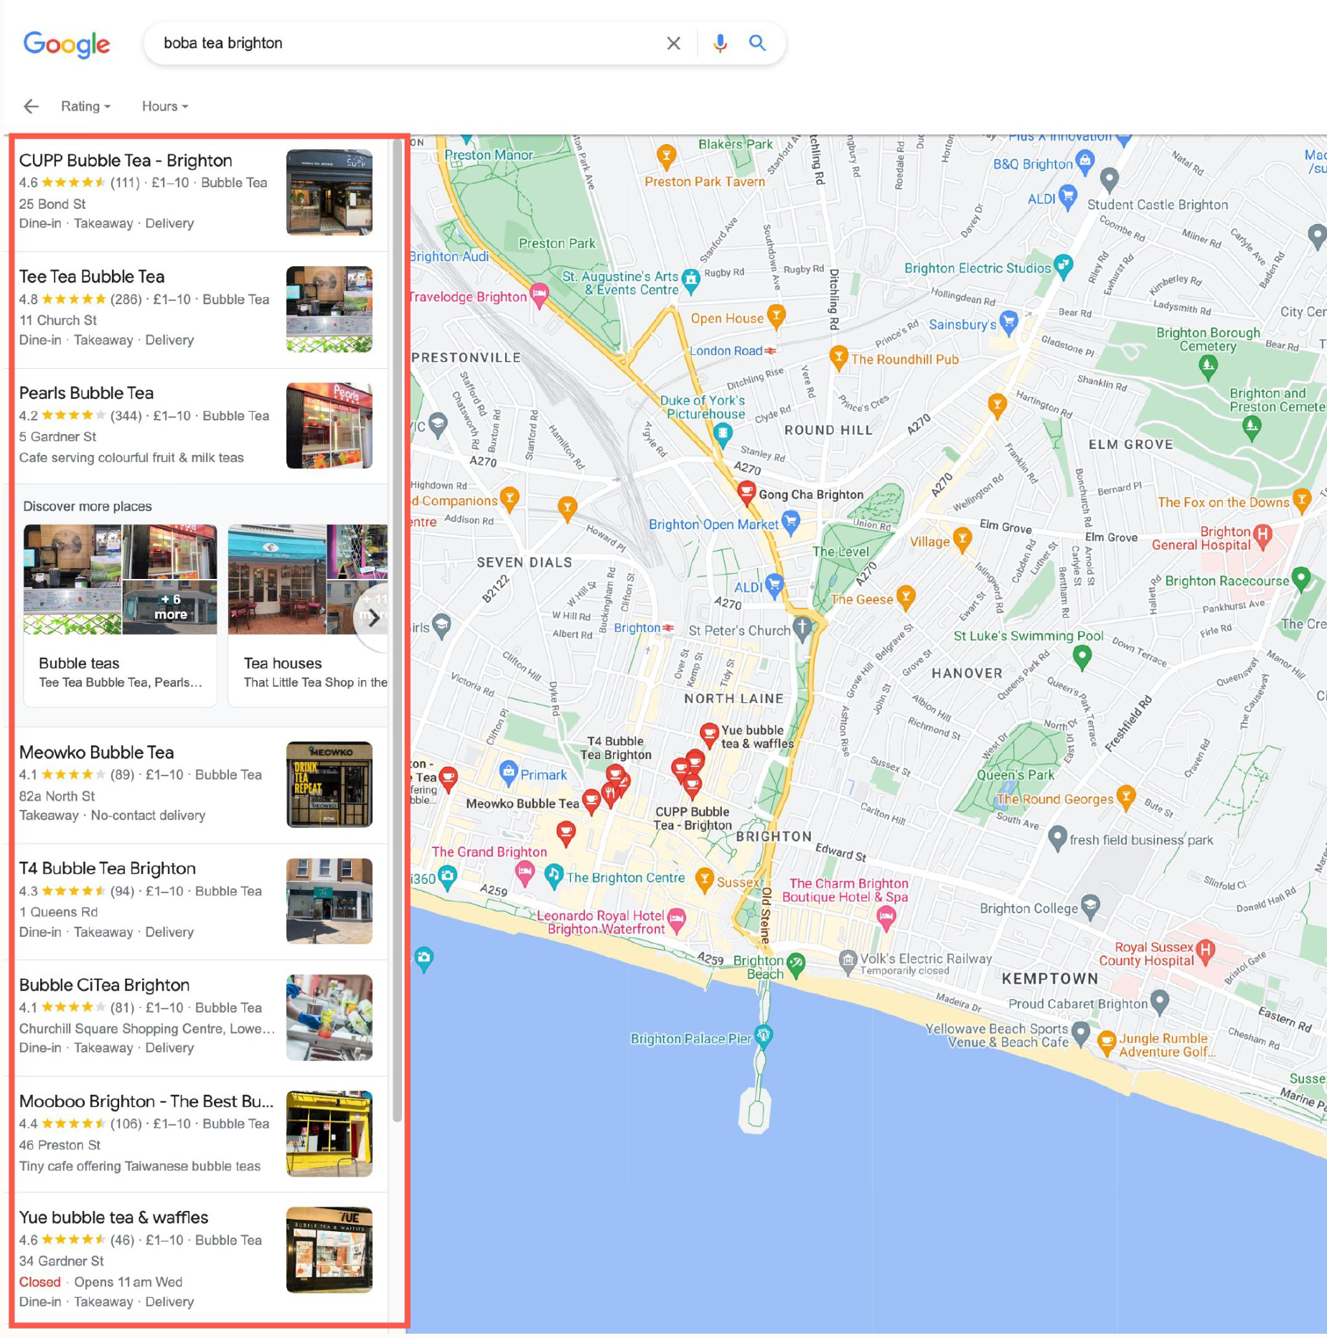Click Sainsbury's shopping cart marker
Viewport: 1327px width, 1338px height.
[x=1008, y=321]
